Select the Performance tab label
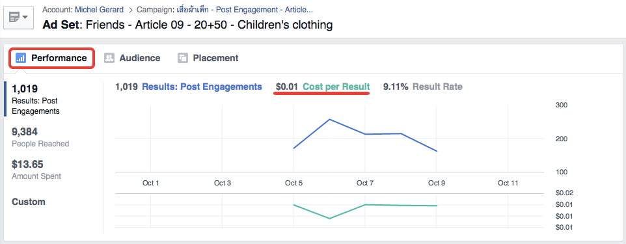 [59, 59]
